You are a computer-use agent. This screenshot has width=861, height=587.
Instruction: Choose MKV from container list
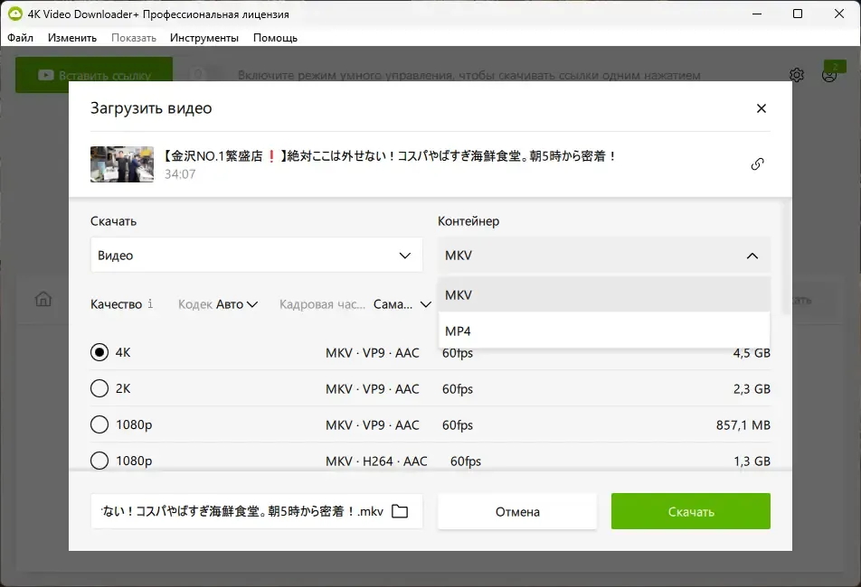point(604,295)
